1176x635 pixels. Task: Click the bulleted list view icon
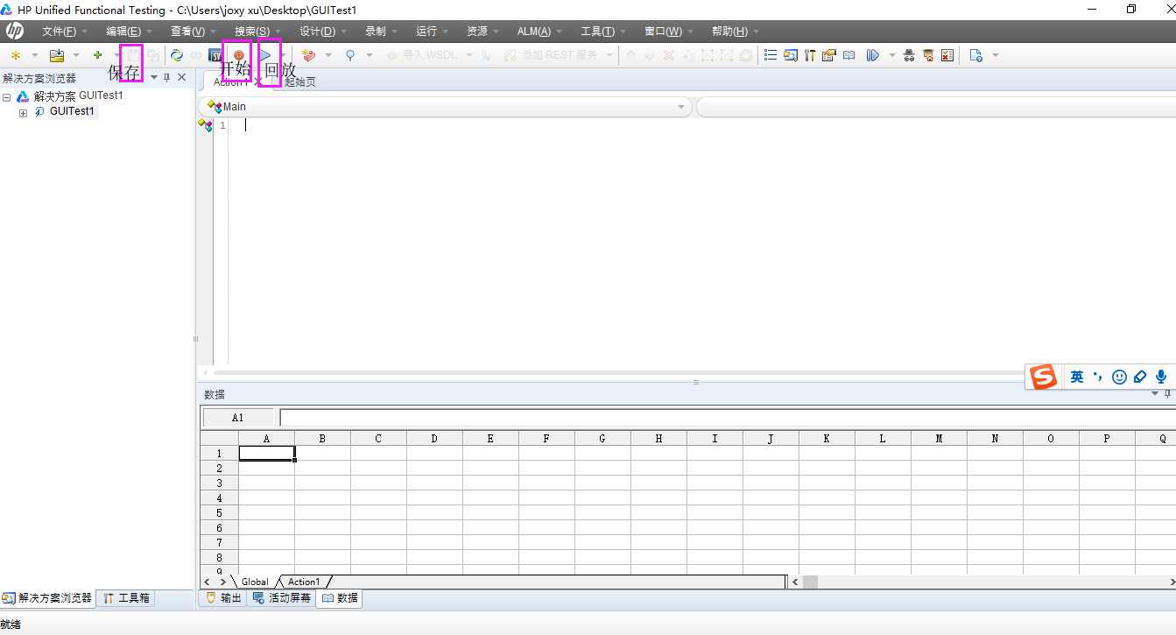point(771,55)
